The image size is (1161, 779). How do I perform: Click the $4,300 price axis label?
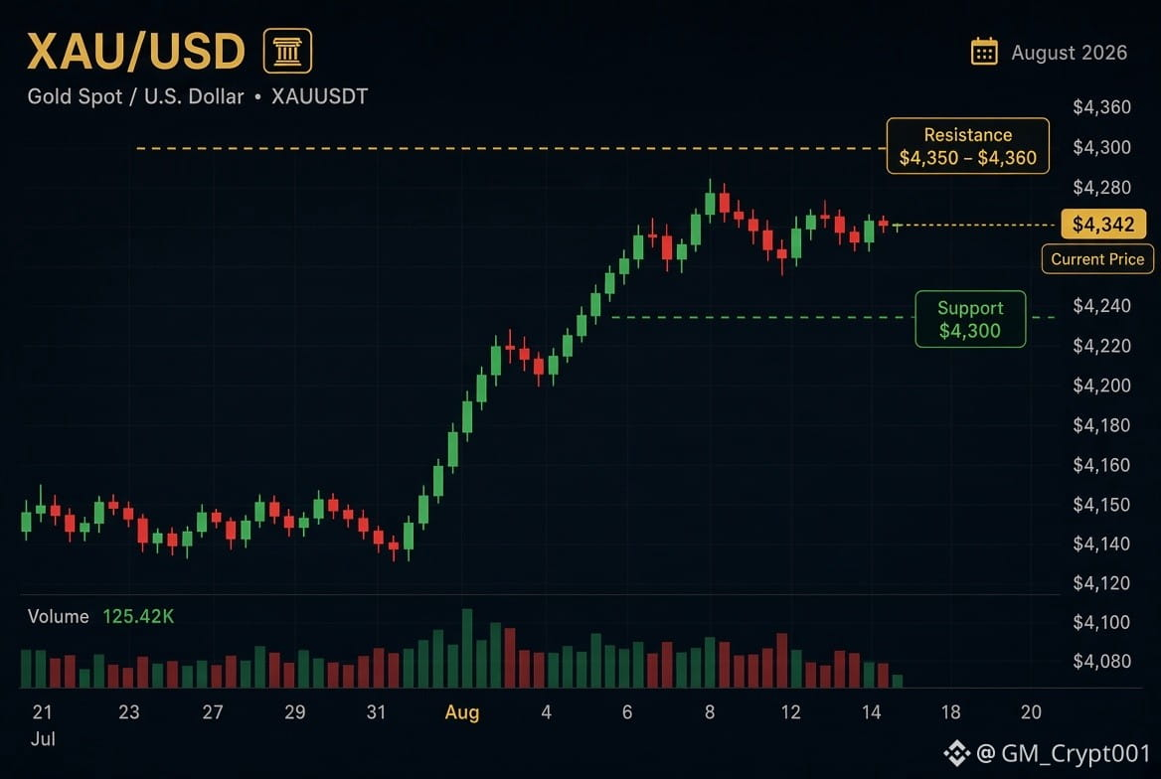click(1101, 147)
